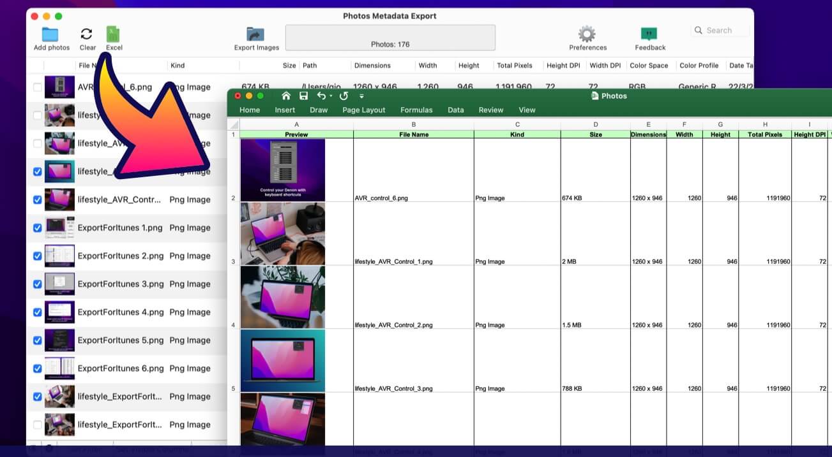Uncheck the lifestyle_AVR_Contr... row checkbox
This screenshot has height=457, width=832.
click(37, 199)
